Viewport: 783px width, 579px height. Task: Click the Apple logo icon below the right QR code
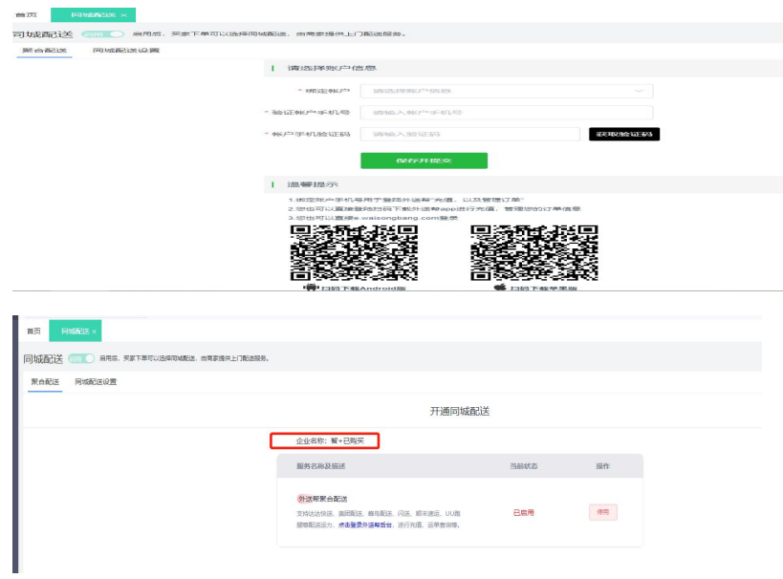pos(500,287)
